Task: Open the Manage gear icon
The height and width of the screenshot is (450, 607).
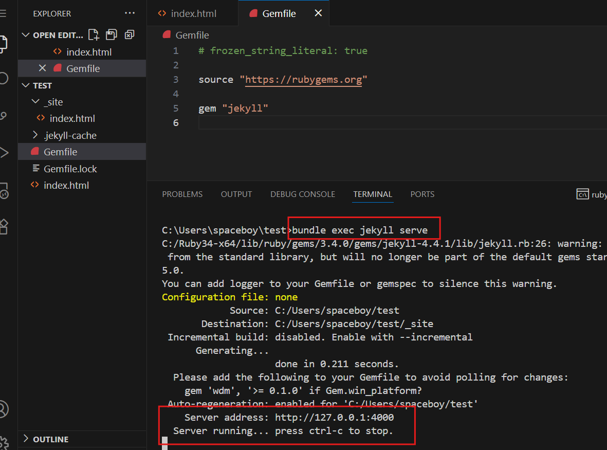Action: [4, 443]
